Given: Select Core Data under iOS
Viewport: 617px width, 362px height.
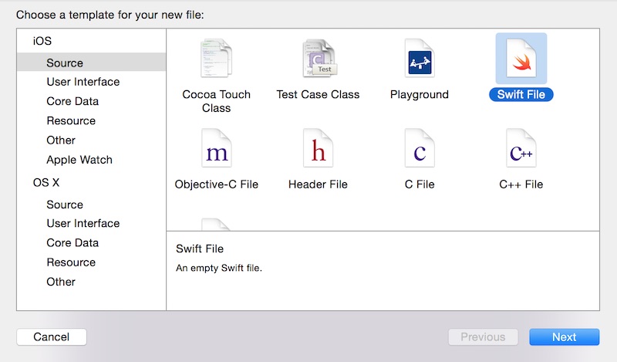Looking at the screenshot, I should tap(72, 101).
